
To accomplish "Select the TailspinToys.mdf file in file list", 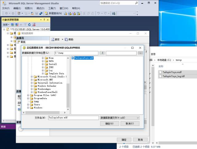I will [x=82, y=58].
